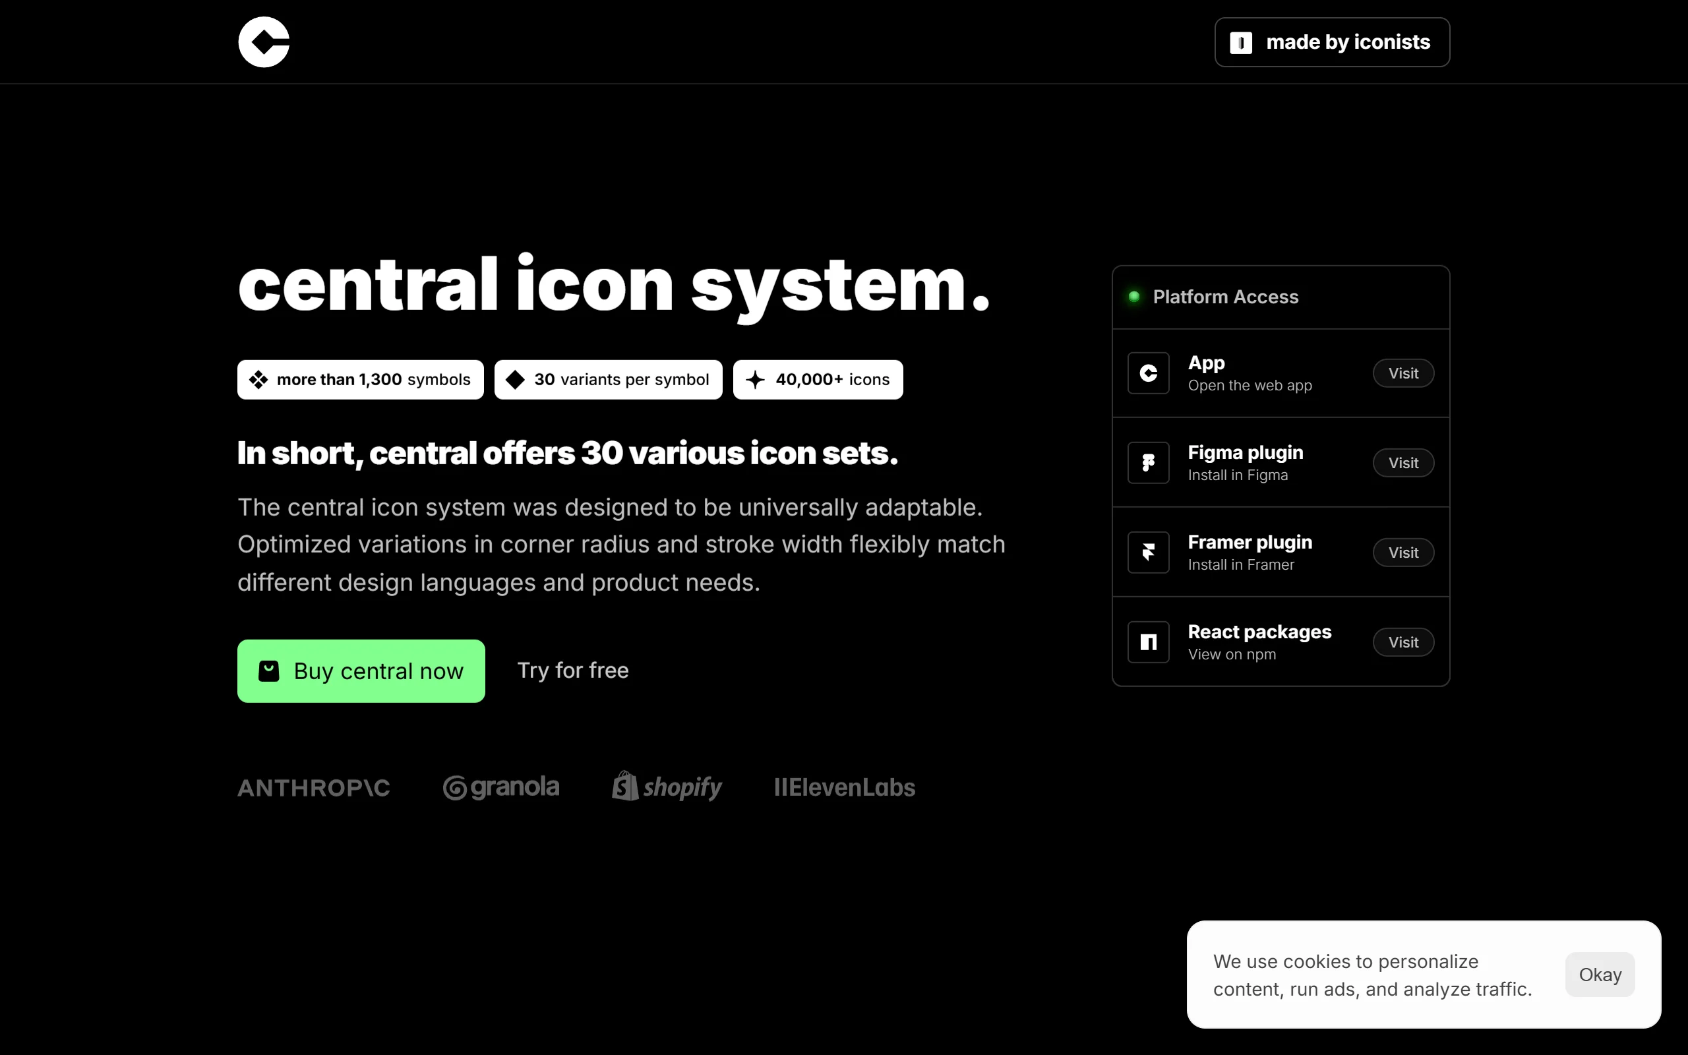Accept cookies with the Okay button
1688x1055 pixels.
[x=1600, y=975]
